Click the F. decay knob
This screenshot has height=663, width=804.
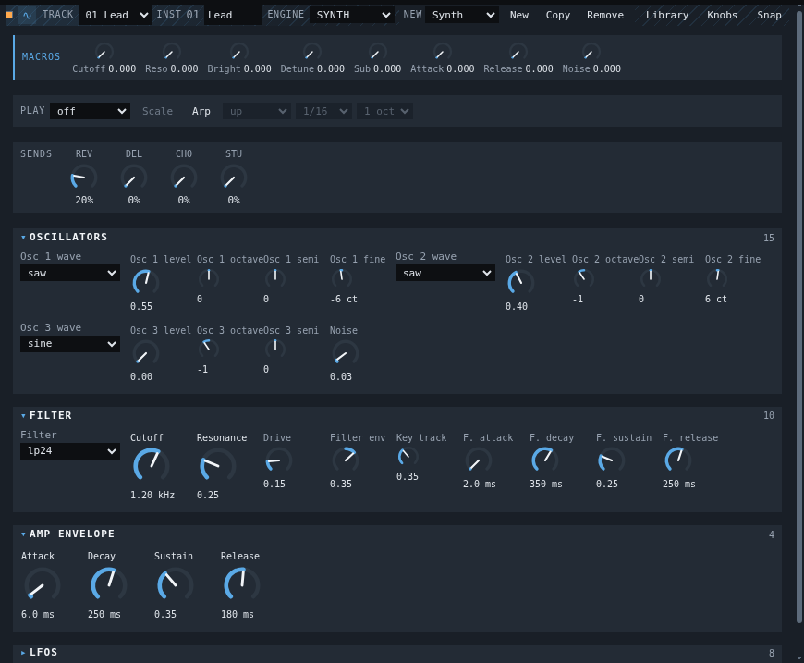tap(544, 460)
